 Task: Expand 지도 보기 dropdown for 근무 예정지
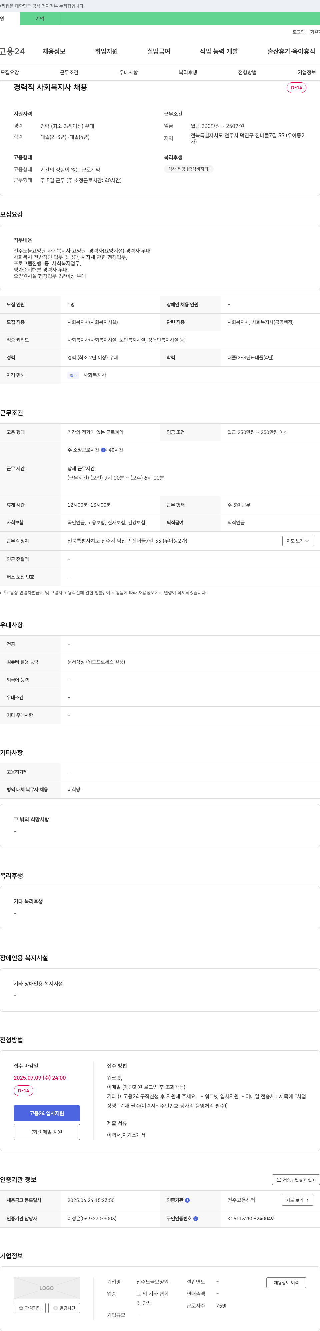click(298, 541)
